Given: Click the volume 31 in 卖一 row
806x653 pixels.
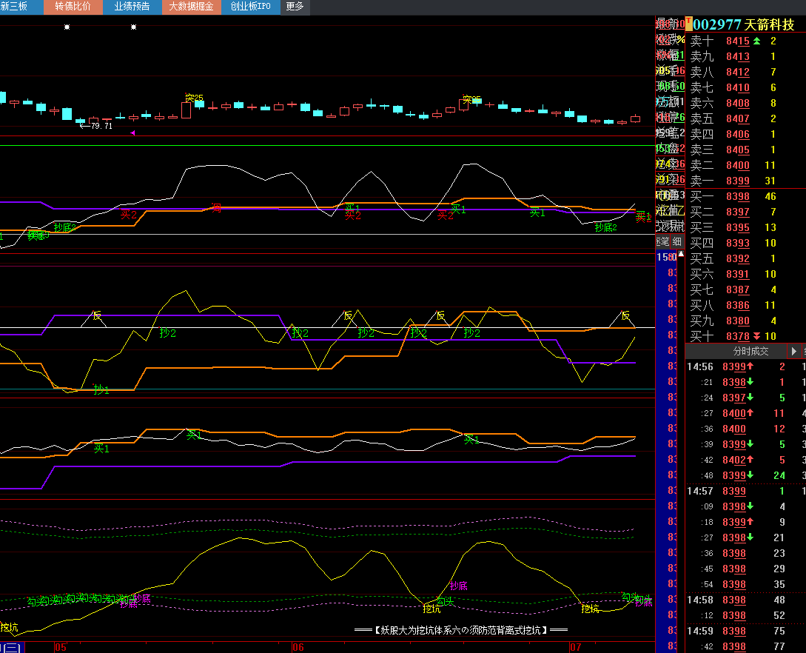Looking at the screenshot, I should [770, 181].
